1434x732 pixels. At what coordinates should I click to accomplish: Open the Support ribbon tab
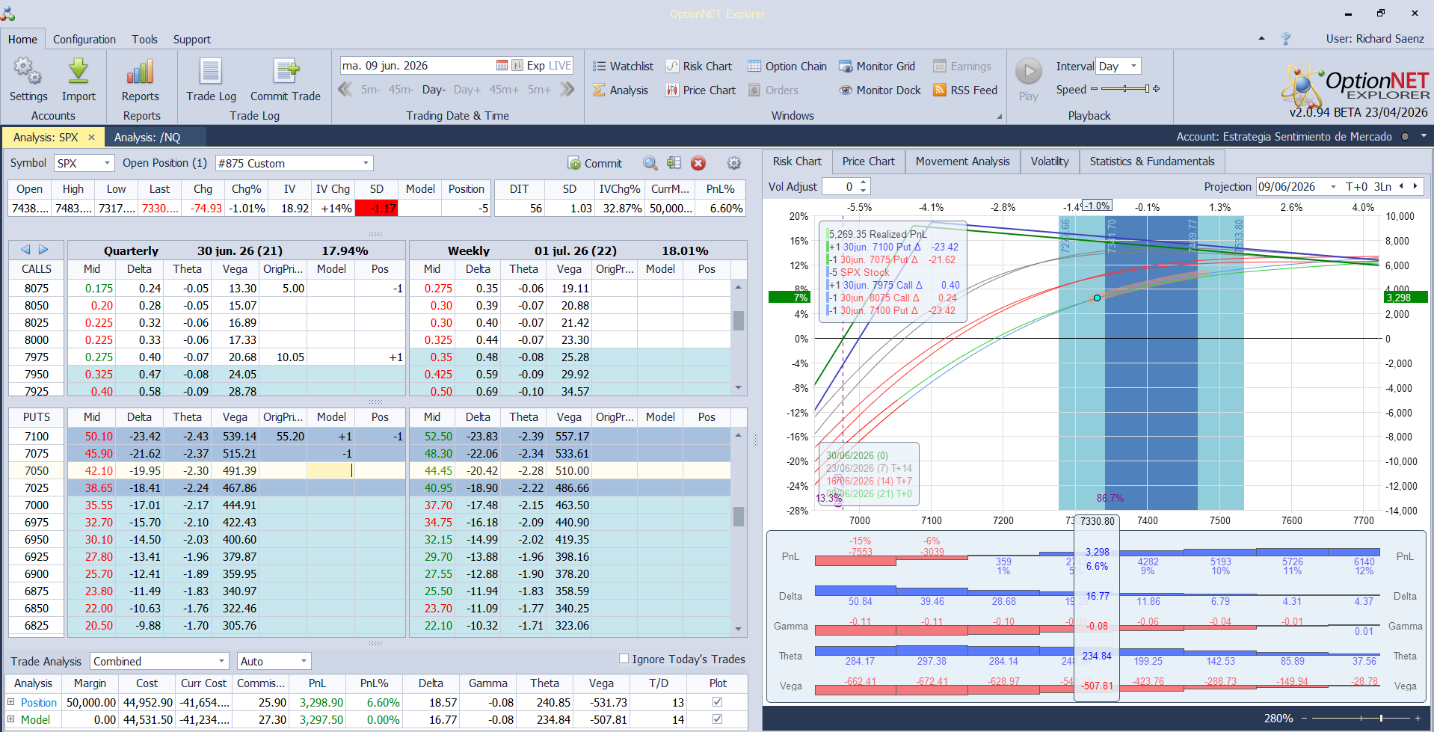(192, 40)
